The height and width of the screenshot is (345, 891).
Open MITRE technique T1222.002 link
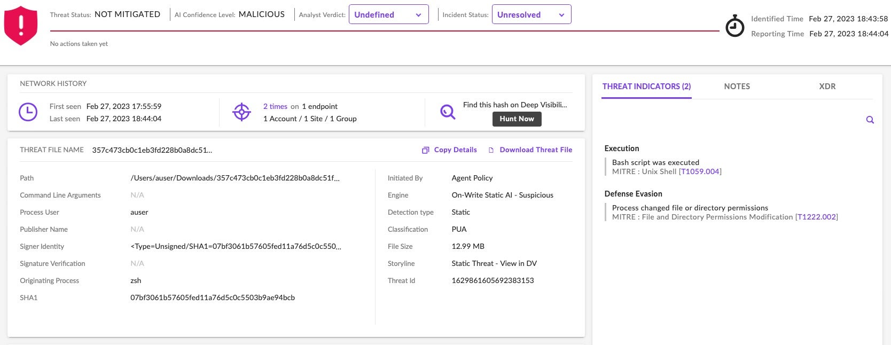point(816,217)
